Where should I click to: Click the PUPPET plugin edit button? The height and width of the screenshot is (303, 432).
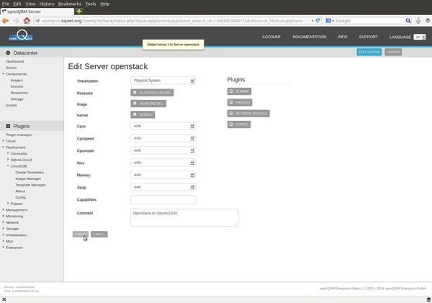pyautogui.click(x=239, y=125)
